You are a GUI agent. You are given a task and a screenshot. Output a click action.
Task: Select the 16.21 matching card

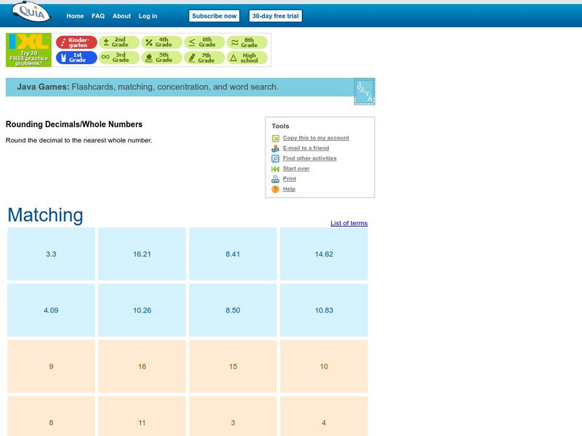tap(142, 254)
